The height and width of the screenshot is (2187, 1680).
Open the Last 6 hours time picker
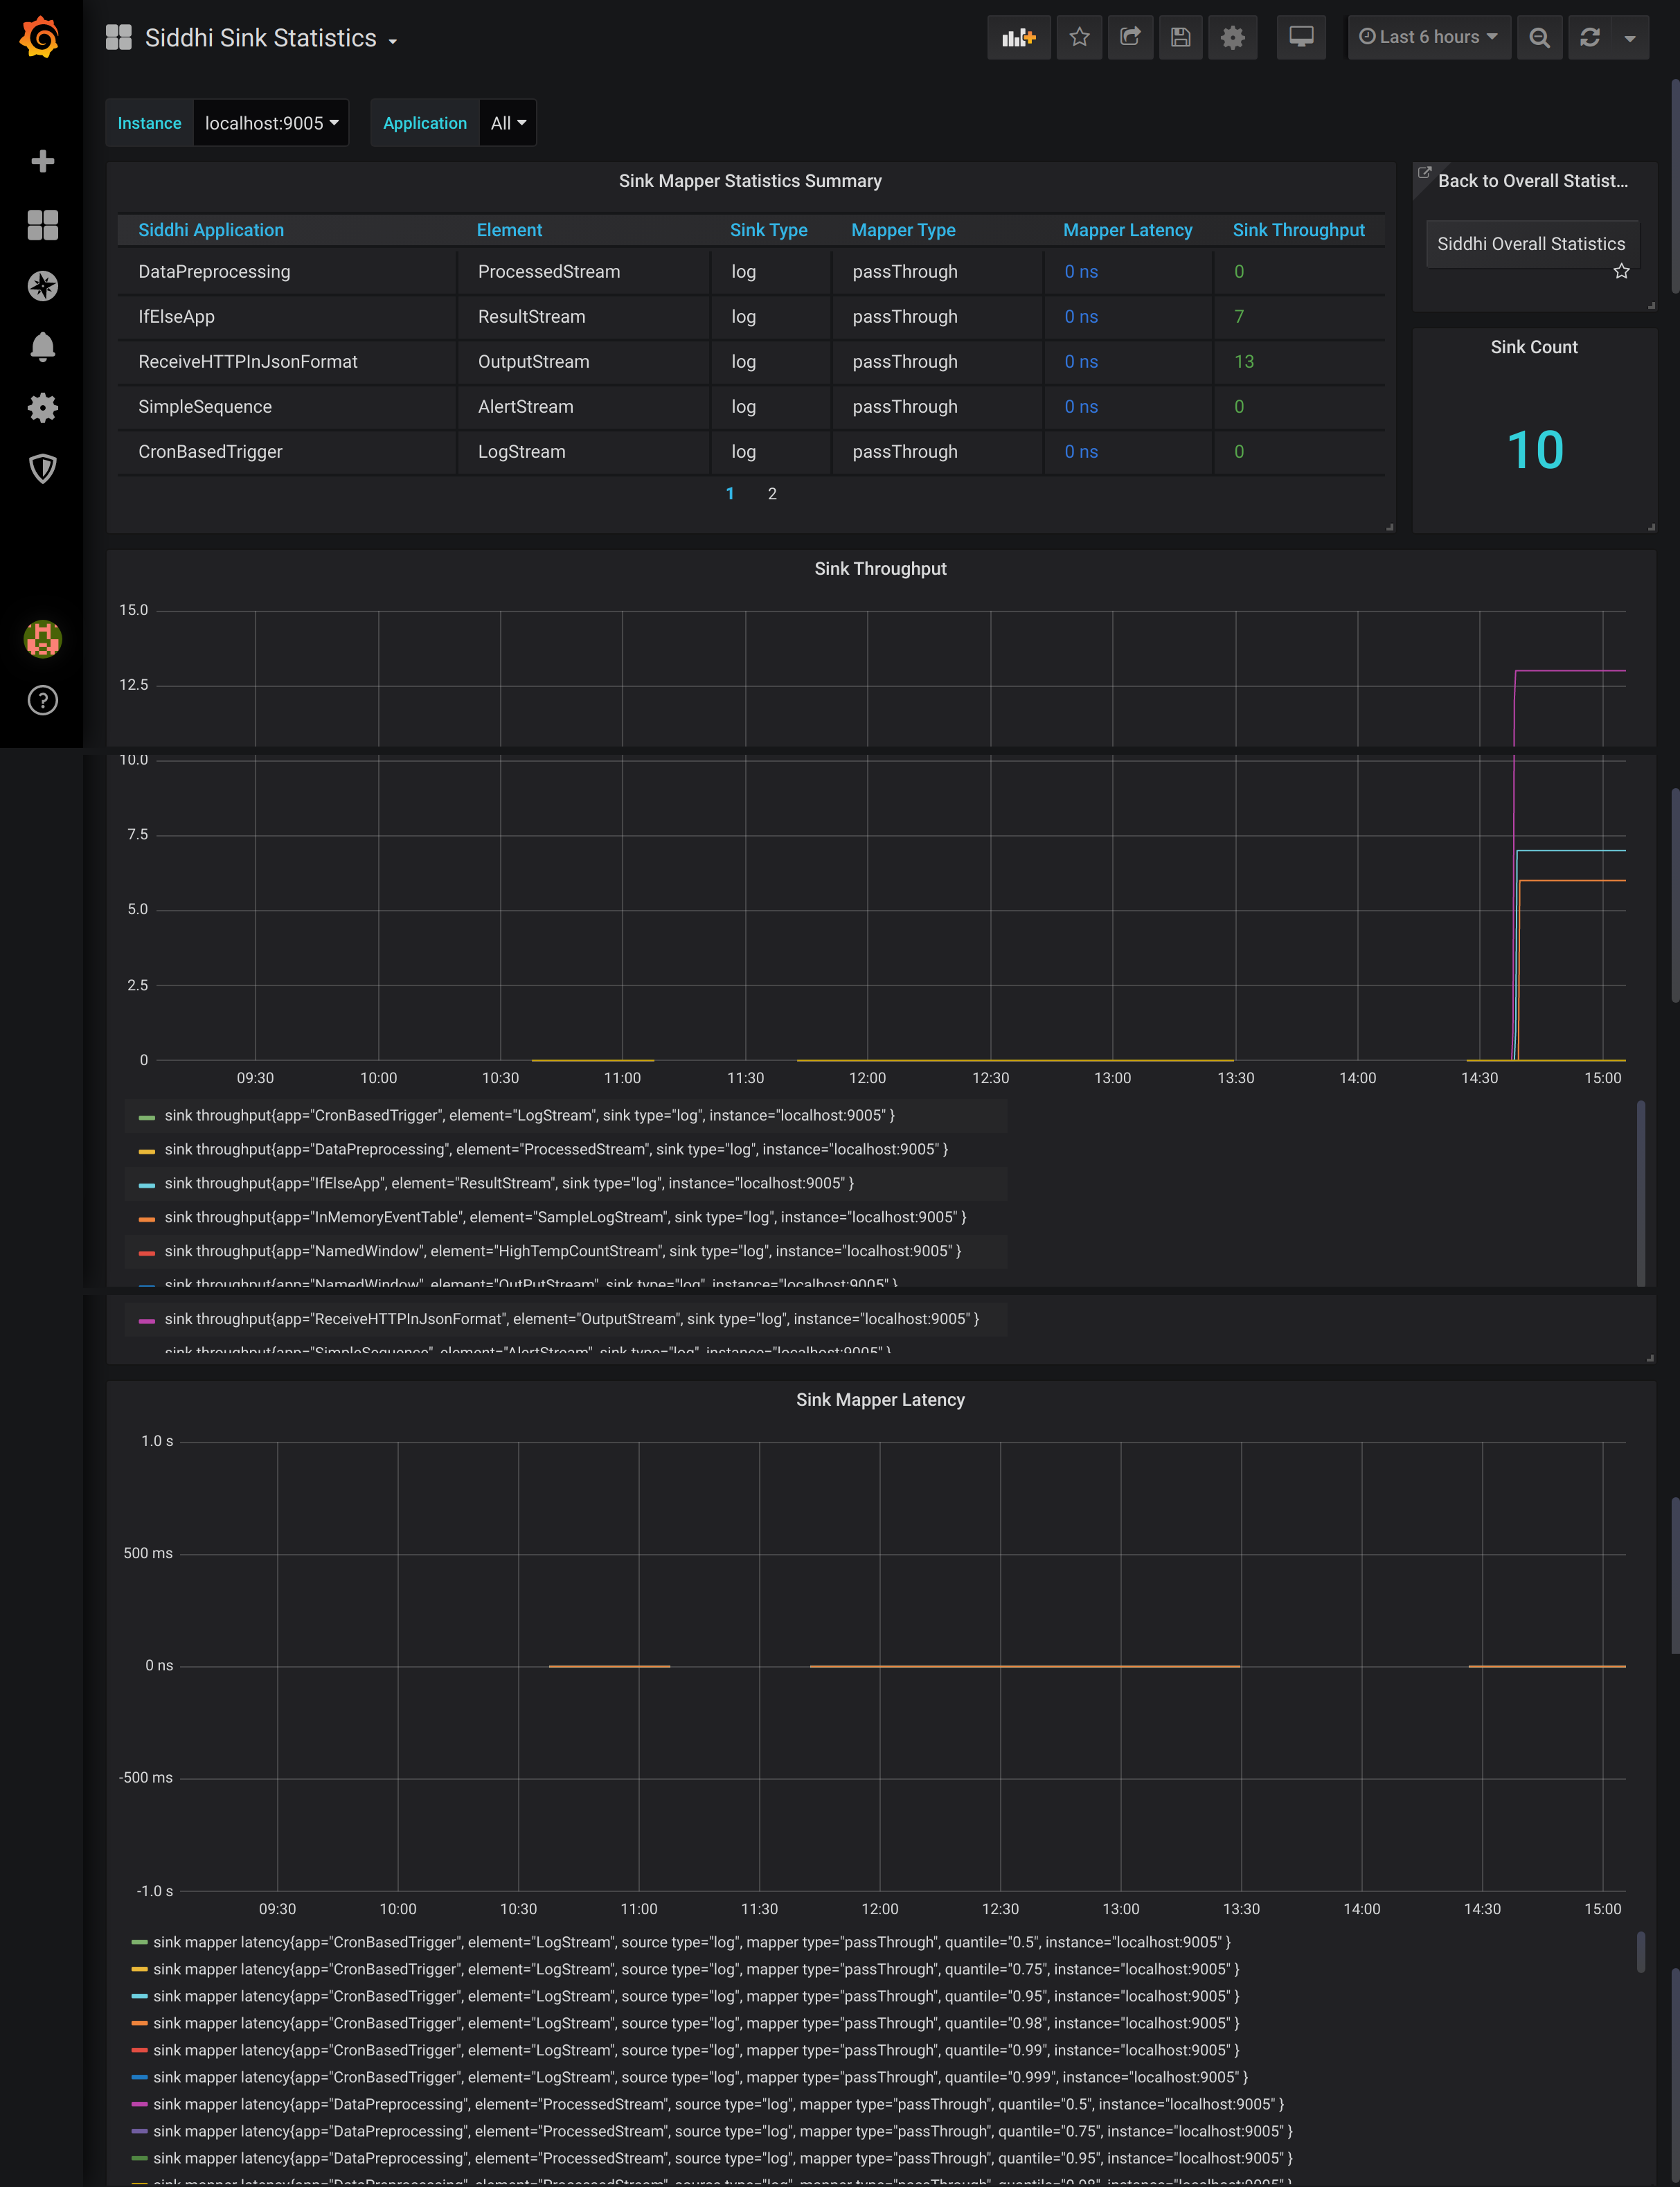pyautogui.click(x=1429, y=38)
